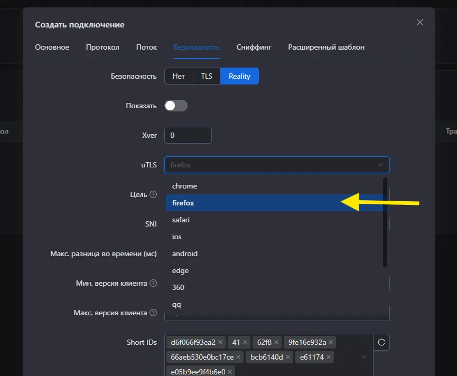Screen dimensions: 457x376
Task: Show help for Макс. версия клиента
Action: pyautogui.click(x=153, y=313)
